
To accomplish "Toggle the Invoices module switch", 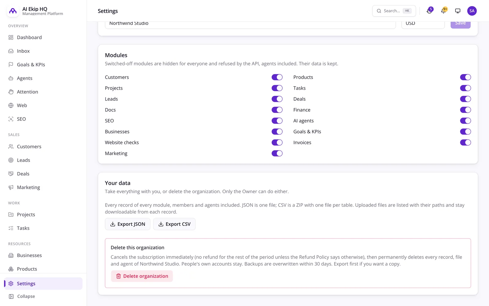I will pyautogui.click(x=465, y=143).
